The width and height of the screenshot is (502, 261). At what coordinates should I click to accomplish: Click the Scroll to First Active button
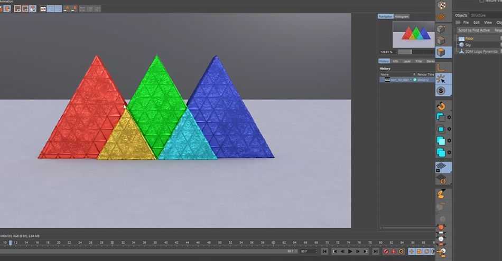tap(474, 31)
